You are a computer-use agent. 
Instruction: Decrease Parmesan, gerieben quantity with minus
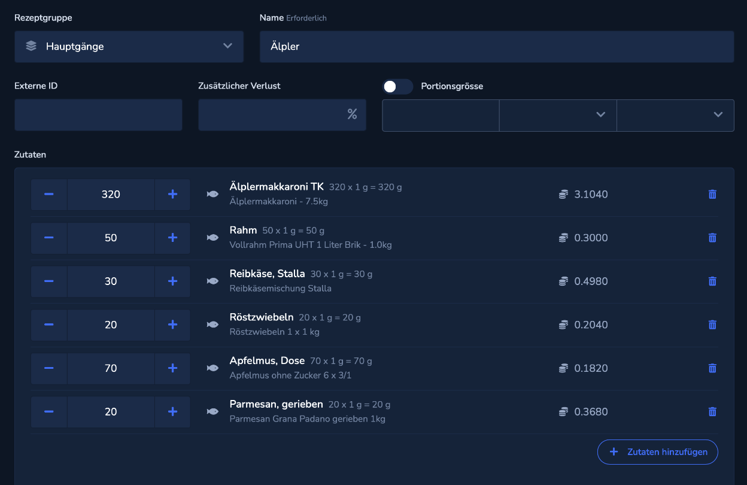point(49,412)
